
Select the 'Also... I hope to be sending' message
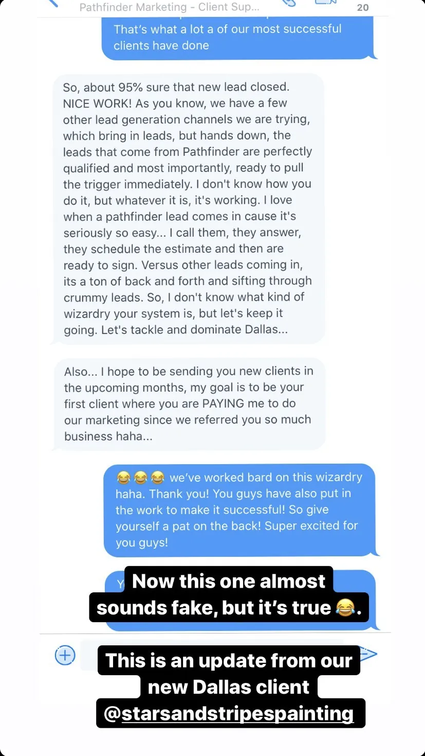point(190,404)
